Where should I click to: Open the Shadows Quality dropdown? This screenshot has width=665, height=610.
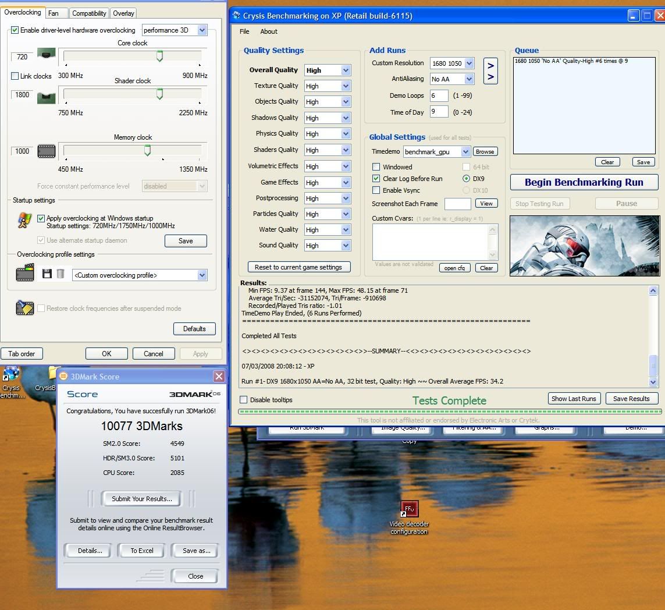[328, 118]
